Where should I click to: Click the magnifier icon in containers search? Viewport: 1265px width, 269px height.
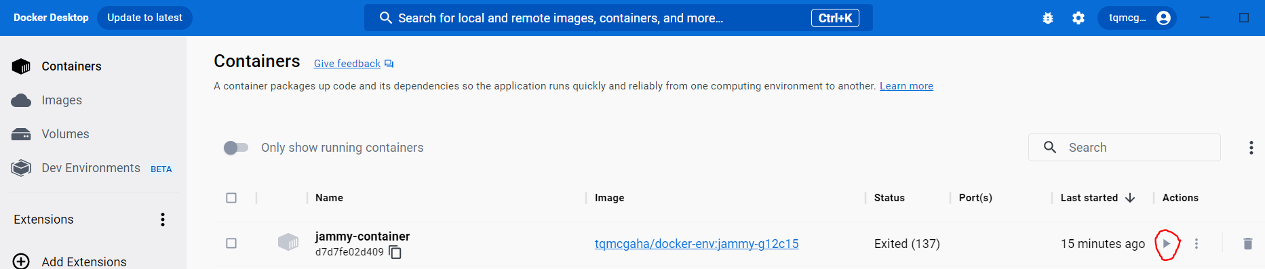1050,147
